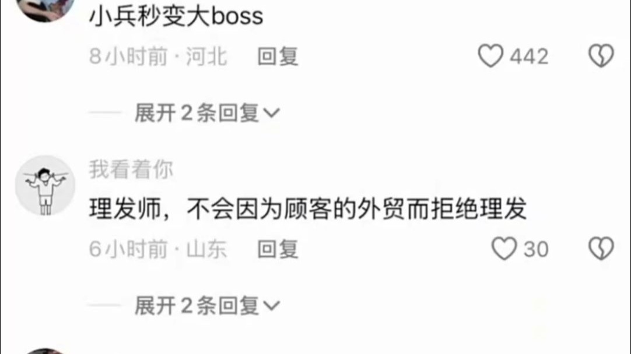The image size is (631, 354).
Task: Click the 30 like count
Action: pos(535,249)
